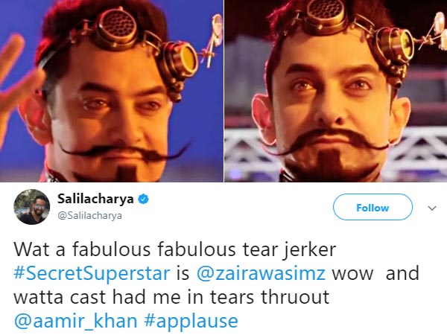Open the @aamir_khan profile mention
The width and height of the screenshot is (447, 335).
pos(75,321)
